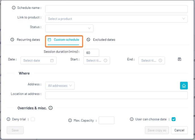Screen dimensions: 195x140
Task: Click the Save copy as button
Action: click(x=157, y=130)
